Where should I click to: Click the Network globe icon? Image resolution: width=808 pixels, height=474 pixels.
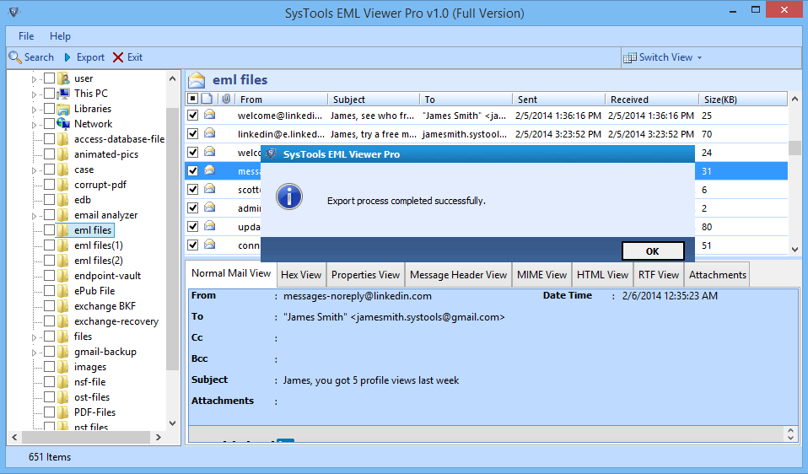point(63,124)
